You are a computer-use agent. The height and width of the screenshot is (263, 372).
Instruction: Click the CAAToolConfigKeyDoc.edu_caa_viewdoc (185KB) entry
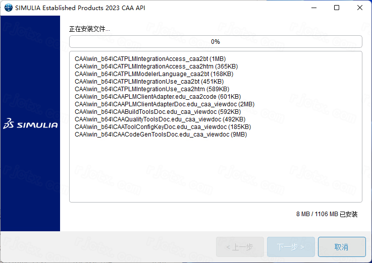pyautogui.click(x=163, y=127)
